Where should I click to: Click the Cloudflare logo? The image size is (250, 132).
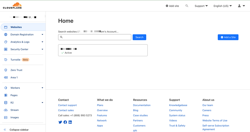tap(12, 5)
